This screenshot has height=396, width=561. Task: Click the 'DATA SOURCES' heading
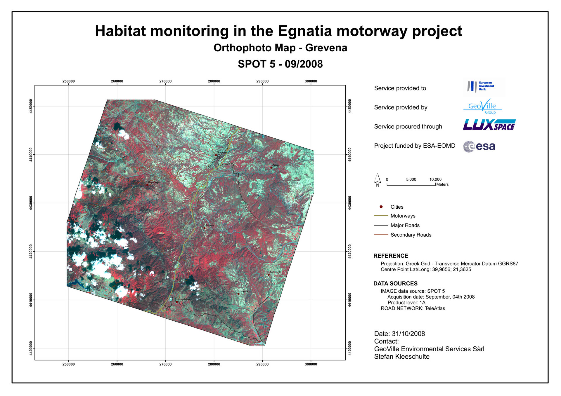395,283
